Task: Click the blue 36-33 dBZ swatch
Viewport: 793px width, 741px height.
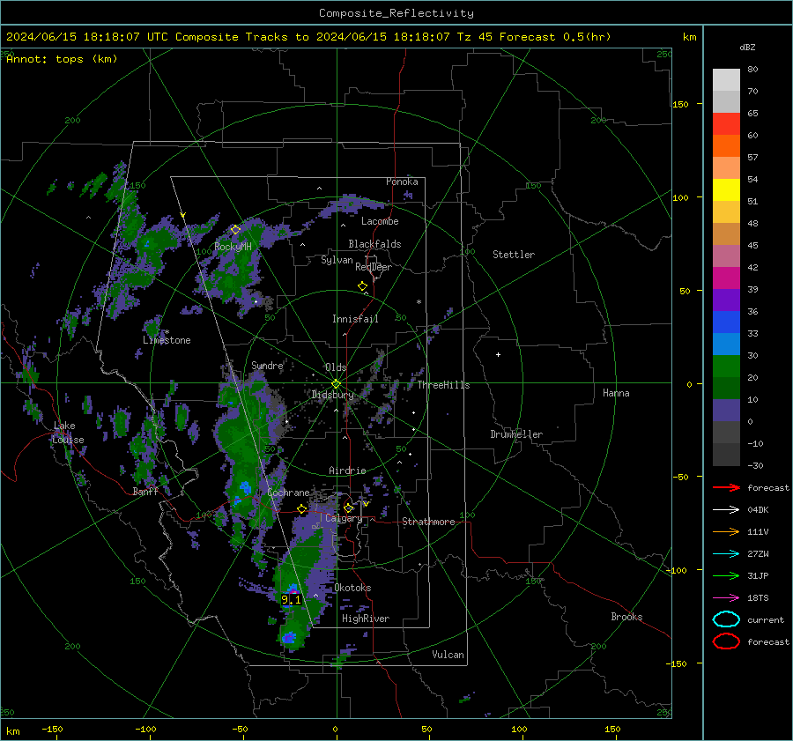Action: (726, 322)
